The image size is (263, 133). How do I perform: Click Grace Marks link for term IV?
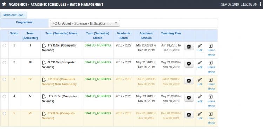click(x=211, y=86)
